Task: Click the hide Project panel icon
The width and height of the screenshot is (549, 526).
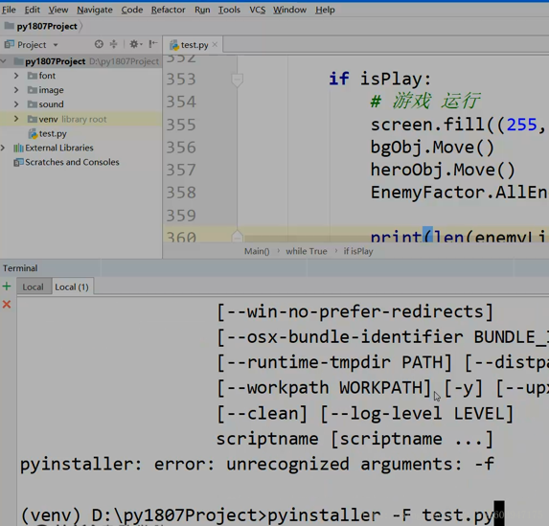Action: 152,44
